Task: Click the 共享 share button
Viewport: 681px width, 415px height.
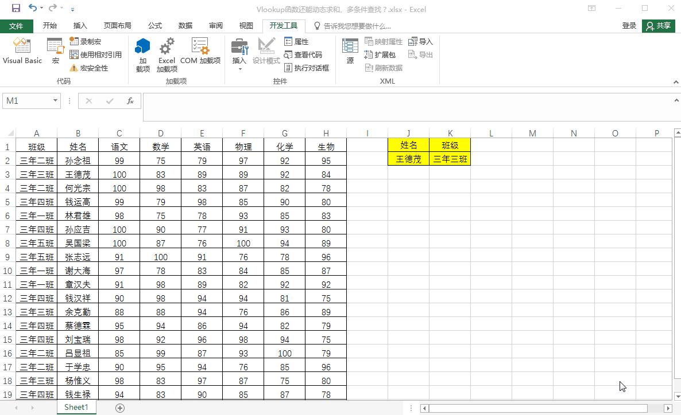Action: 658,25
